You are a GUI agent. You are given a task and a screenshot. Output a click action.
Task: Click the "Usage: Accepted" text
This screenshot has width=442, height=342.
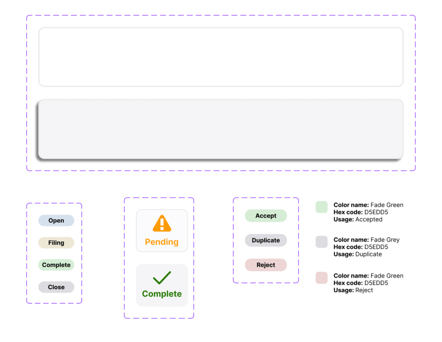(358, 219)
